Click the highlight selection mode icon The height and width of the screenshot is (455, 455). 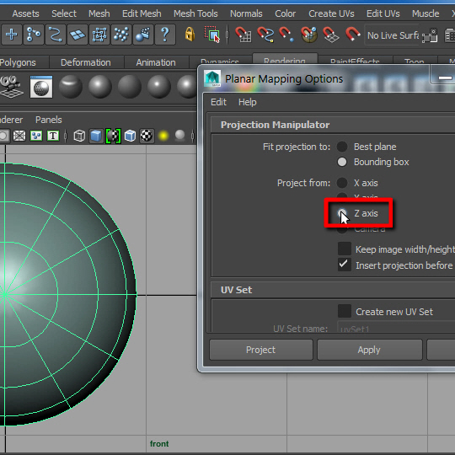(x=212, y=35)
